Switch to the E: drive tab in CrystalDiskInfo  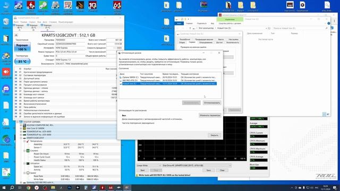click(x=47, y=28)
